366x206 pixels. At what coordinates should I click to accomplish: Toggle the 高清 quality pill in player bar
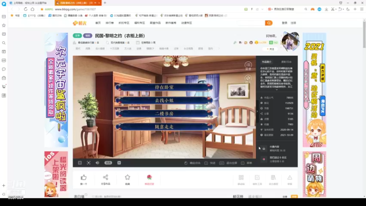pyautogui.click(x=108, y=163)
